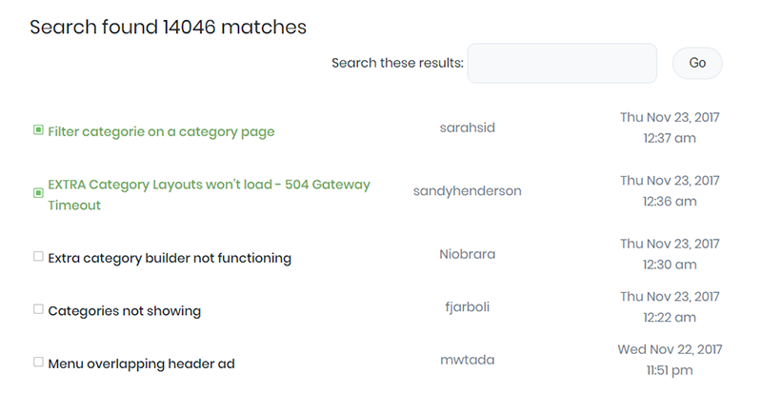The image size is (762, 393).
Task: Open the Categories not showing topic
Action: tap(125, 311)
